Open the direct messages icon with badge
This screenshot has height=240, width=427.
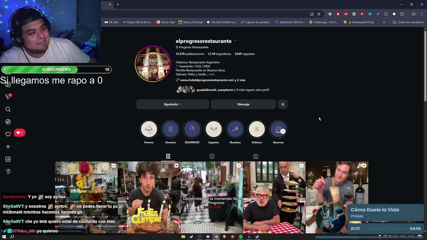point(8,97)
